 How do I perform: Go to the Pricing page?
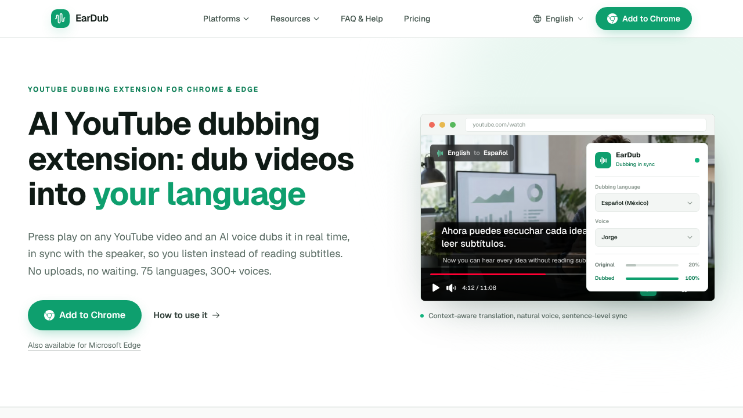click(417, 19)
